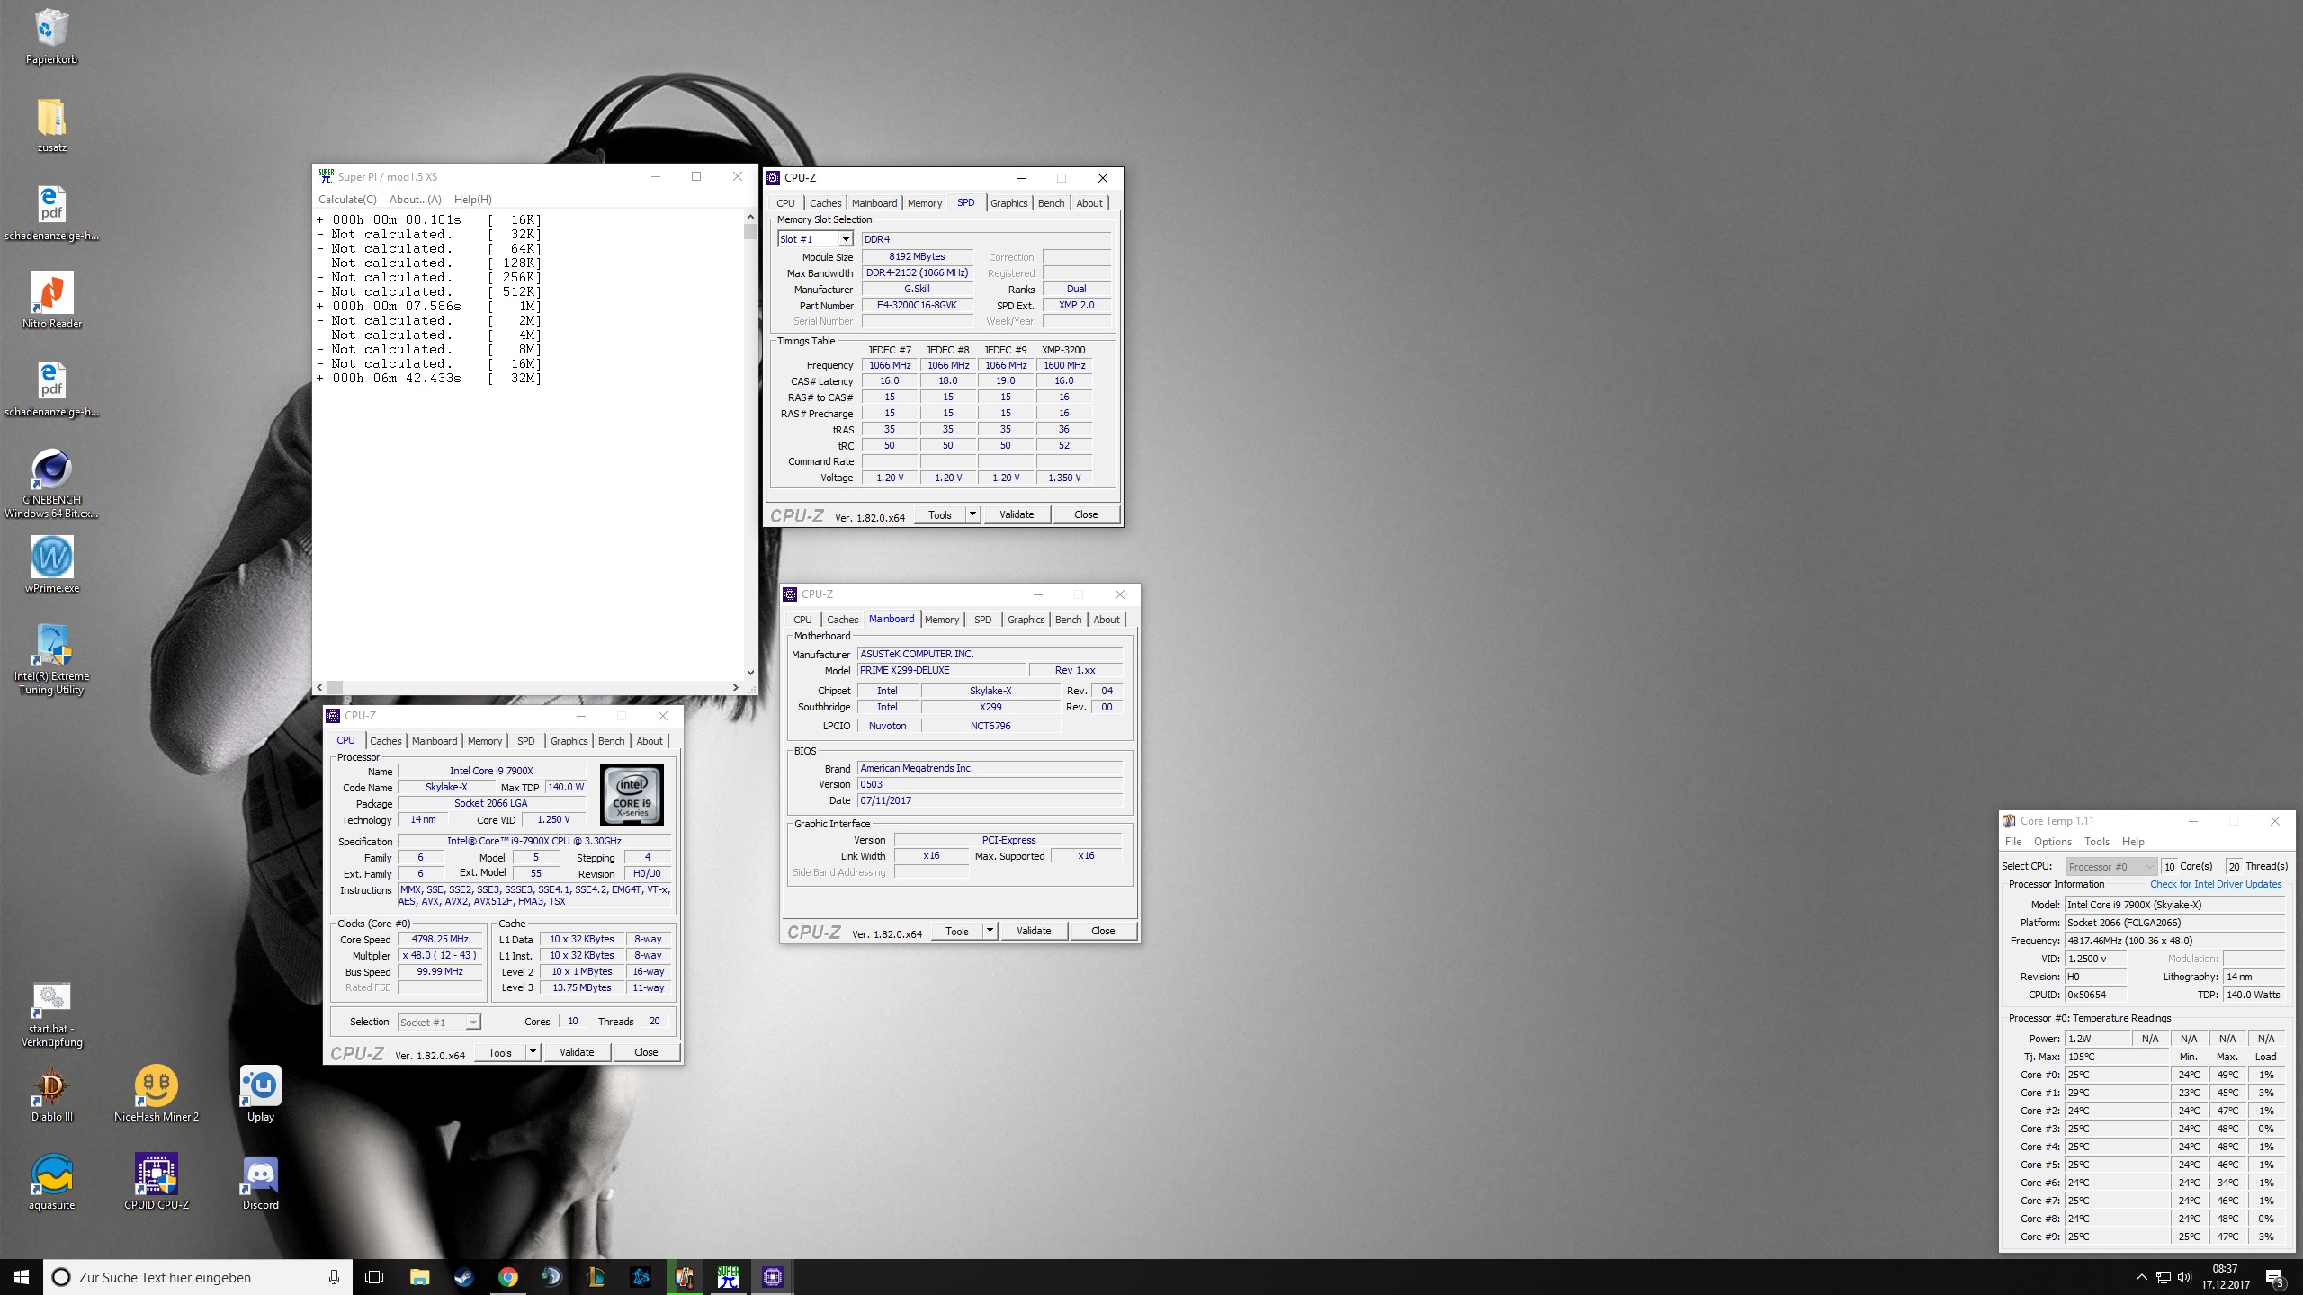Open Battle.net taskbar icon
The width and height of the screenshot is (2303, 1295).
[640, 1277]
